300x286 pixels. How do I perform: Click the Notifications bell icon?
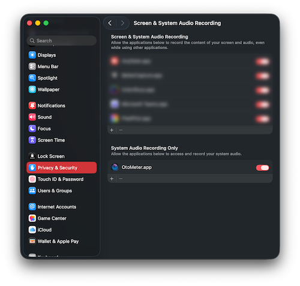[x=32, y=106]
